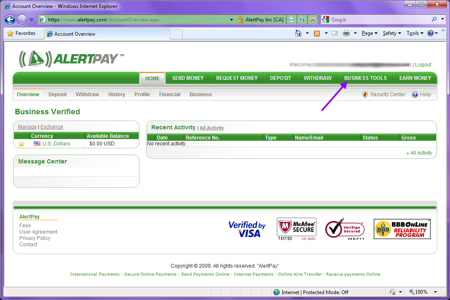Open the WITHDRAW main navigation tab

coord(317,78)
